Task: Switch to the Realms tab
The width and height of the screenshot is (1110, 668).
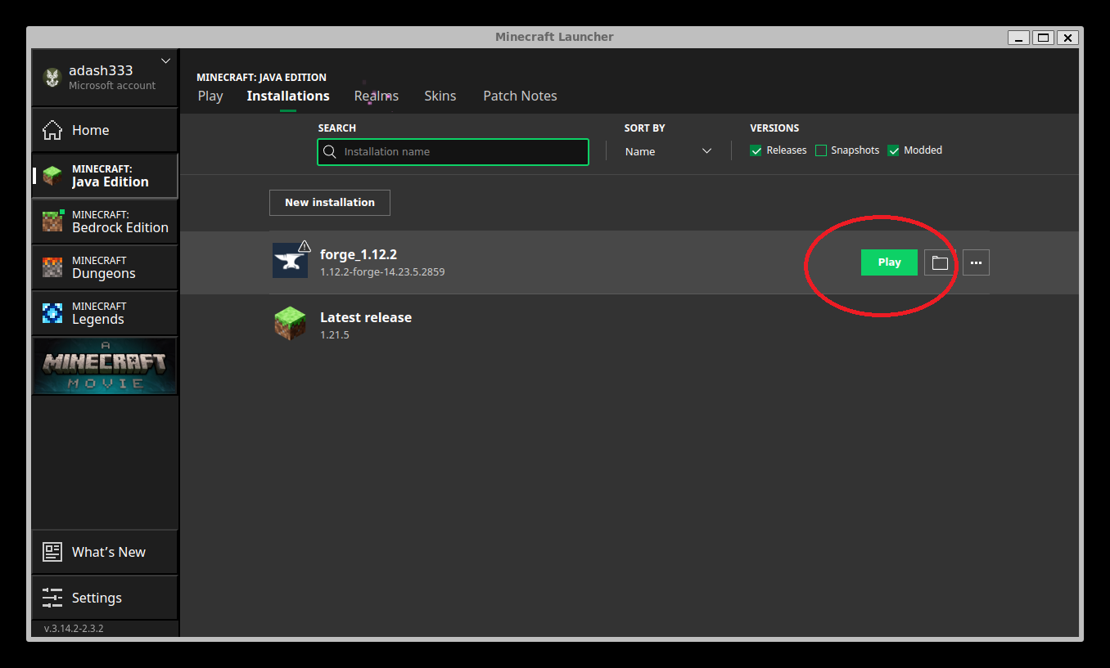Action: 377,96
